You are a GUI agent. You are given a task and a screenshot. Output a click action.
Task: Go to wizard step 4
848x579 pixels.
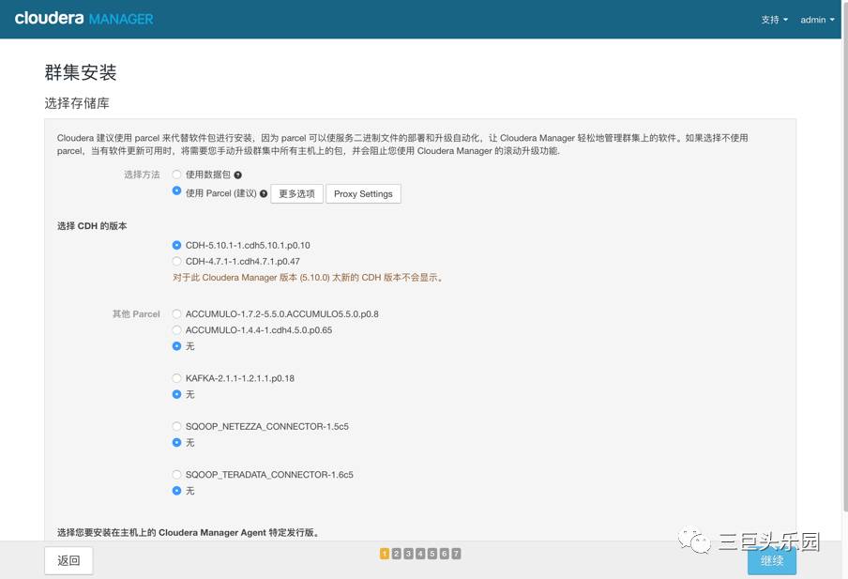(x=420, y=554)
